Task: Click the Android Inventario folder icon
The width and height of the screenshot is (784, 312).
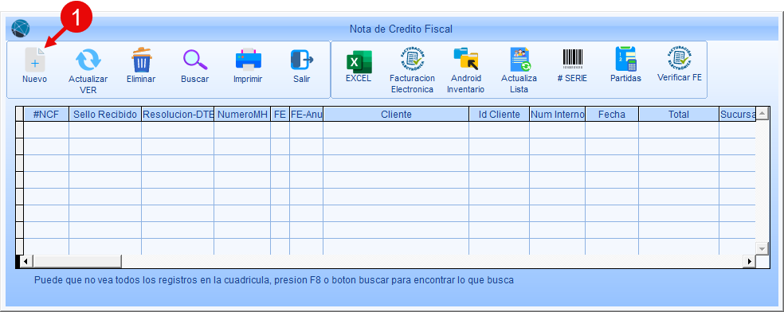Action: pyautogui.click(x=465, y=60)
